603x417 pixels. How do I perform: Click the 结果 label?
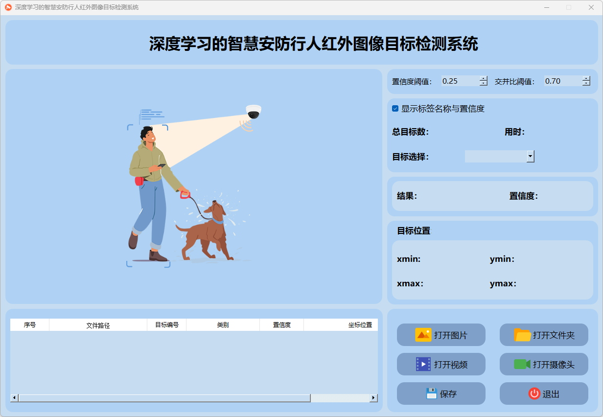click(407, 196)
